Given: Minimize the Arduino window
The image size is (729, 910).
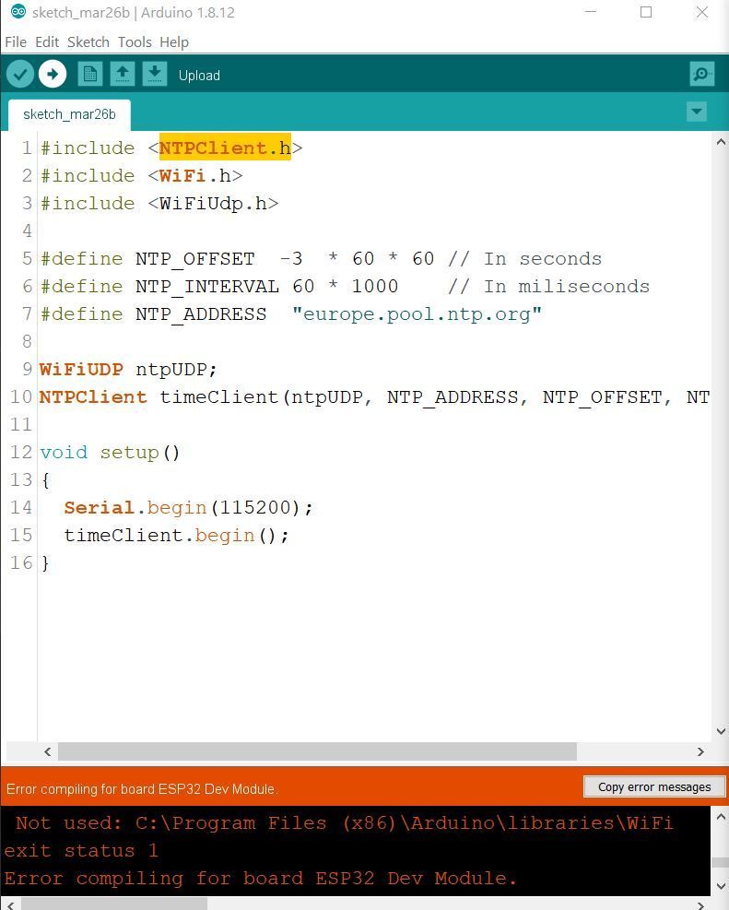Looking at the screenshot, I should [591, 12].
